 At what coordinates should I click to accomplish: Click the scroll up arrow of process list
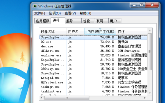click(150, 31)
